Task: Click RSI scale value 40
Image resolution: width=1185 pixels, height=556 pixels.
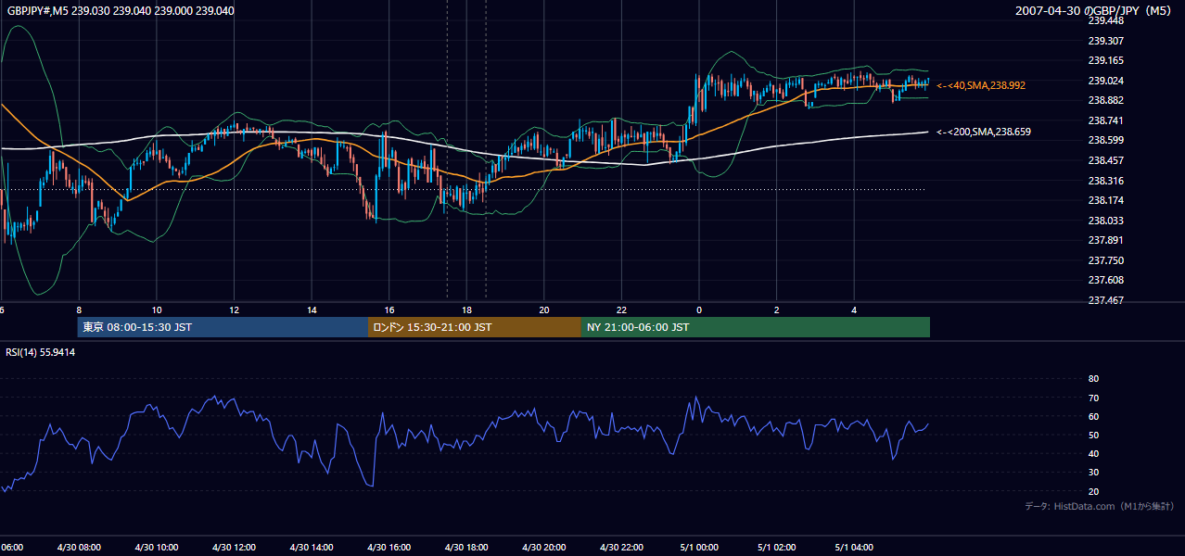Action: click(x=1092, y=453)
